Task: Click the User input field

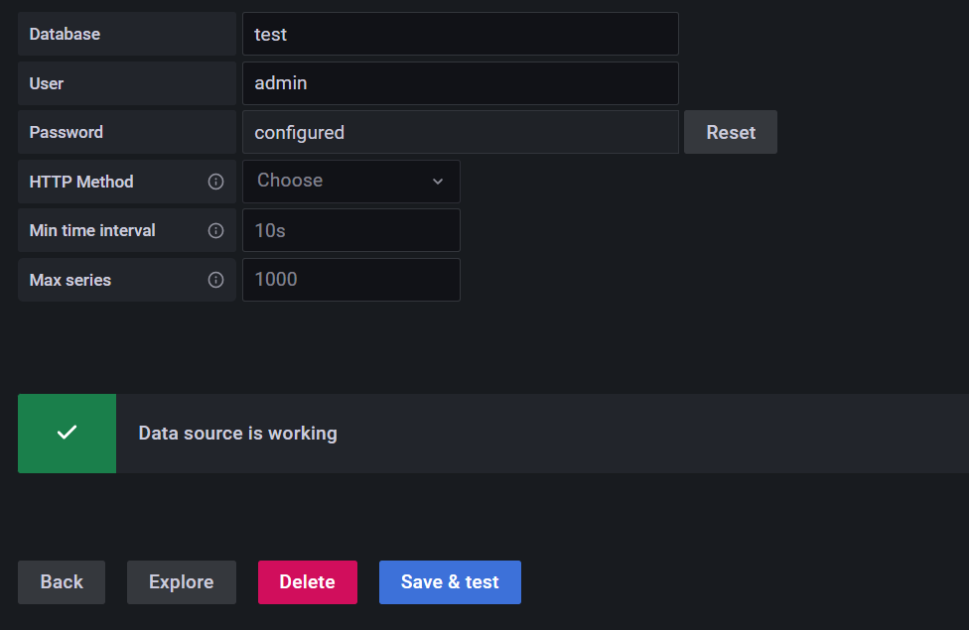Action: click(x=461, y=82)
